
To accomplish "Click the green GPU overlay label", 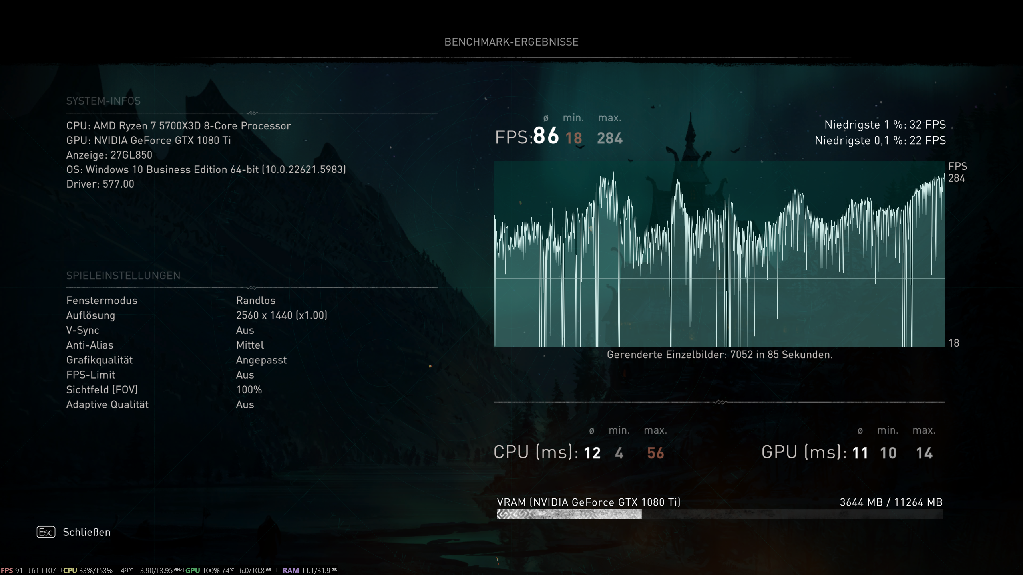I will click(x=193, y=570).
